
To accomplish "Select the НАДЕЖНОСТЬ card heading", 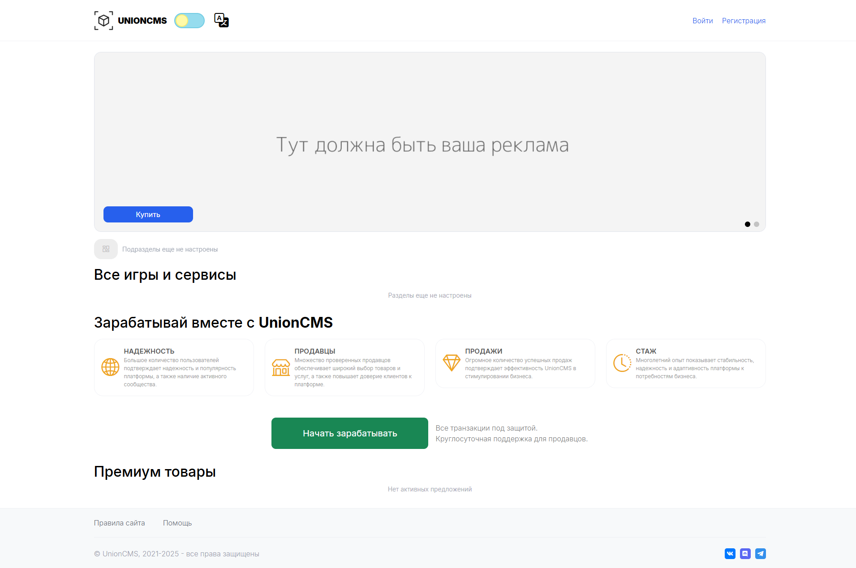I will point(149,351).
